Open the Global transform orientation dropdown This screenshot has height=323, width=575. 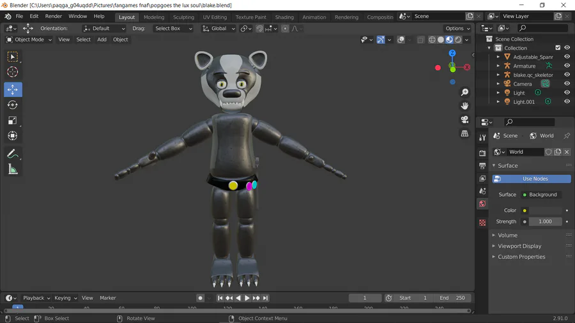point(218,29)
